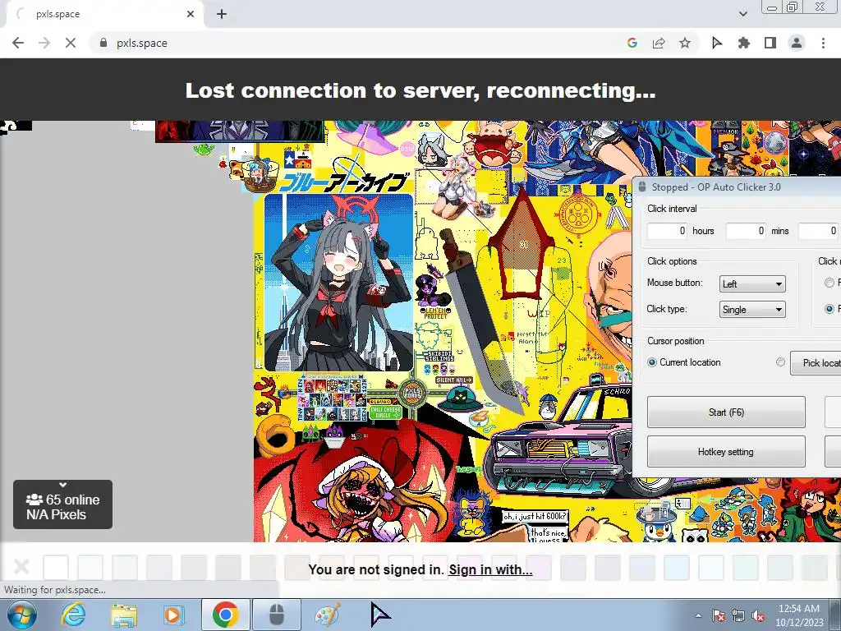Open the Click type dropdown
The height and width of the screenshot is (631, 841).
coord(752,310)
